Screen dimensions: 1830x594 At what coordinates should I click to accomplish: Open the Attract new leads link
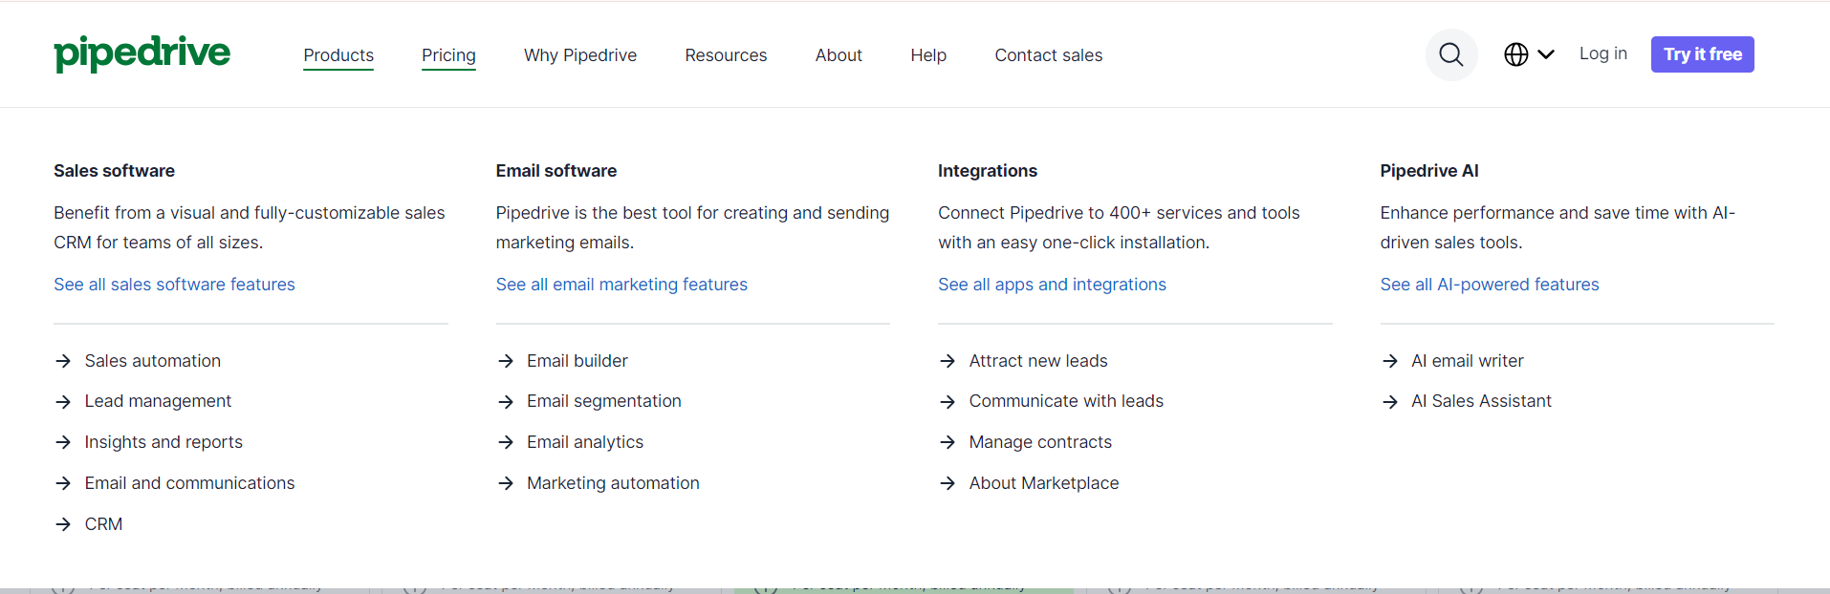click(1038, 361)
